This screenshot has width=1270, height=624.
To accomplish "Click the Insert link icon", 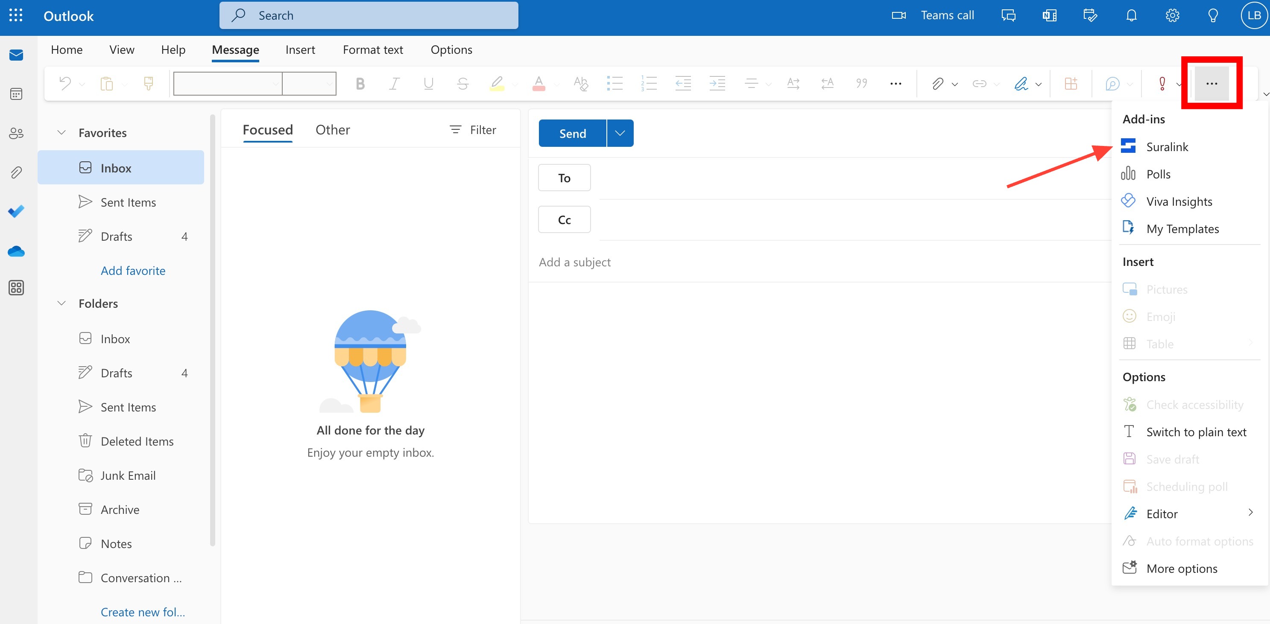I will click(979, 84).
